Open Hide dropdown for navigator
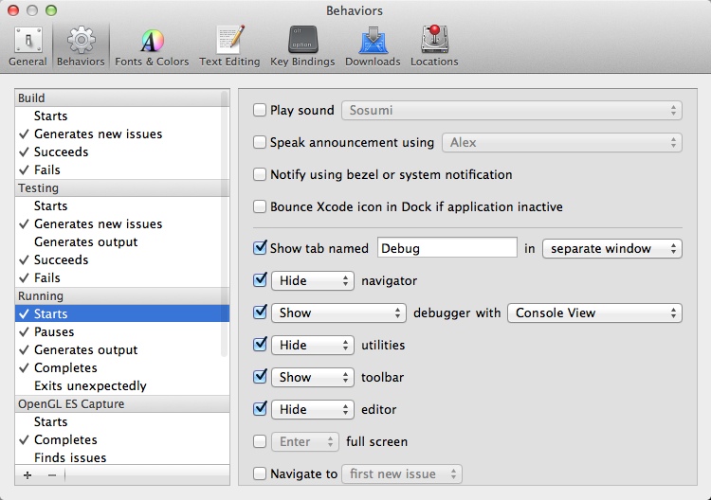This screenshot has width=711, height=500. click(x=313, y=281)
